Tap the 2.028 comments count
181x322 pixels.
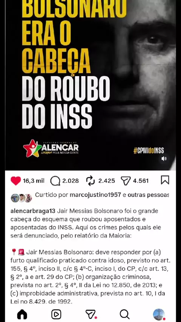(71, 181)
